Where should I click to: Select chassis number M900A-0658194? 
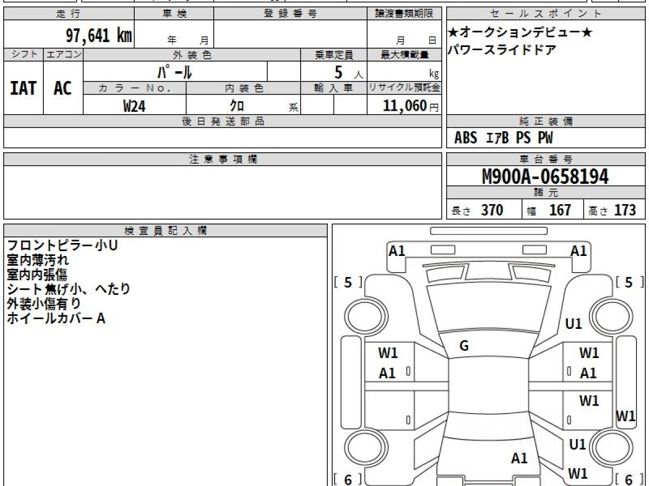pos(545,176)
